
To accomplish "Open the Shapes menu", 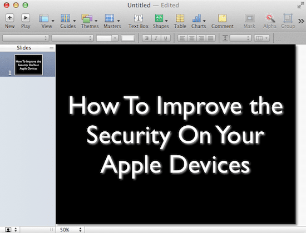I will (161, 21).
